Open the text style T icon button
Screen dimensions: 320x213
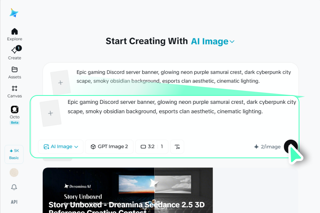click(x=177, y=146)
